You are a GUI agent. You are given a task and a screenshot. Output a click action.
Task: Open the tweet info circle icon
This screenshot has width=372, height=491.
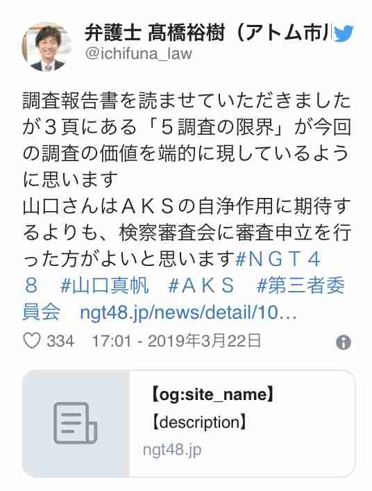tap(344, 342)
